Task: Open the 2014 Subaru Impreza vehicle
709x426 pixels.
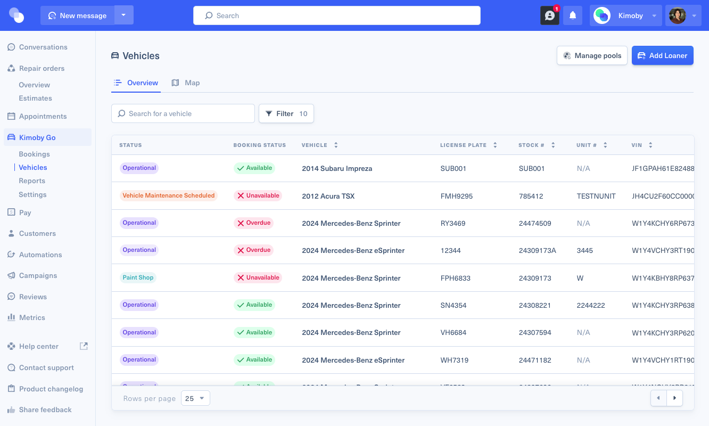Action: point(337,169)
